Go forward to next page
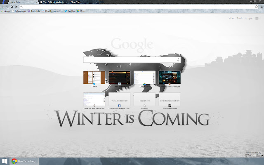Viewport: 264px width, 165px height. coord(7,7)
